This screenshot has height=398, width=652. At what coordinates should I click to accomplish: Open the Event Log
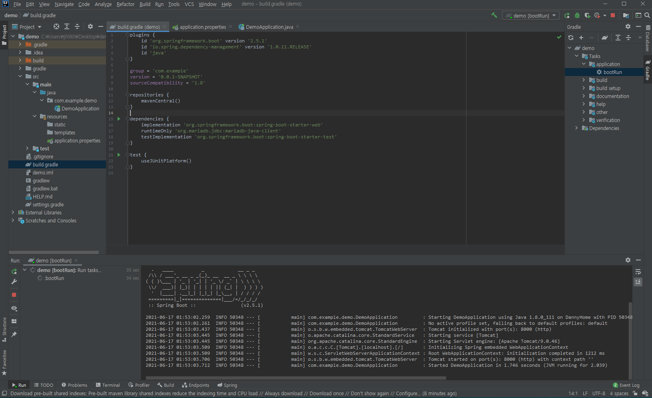click(626, 385)
